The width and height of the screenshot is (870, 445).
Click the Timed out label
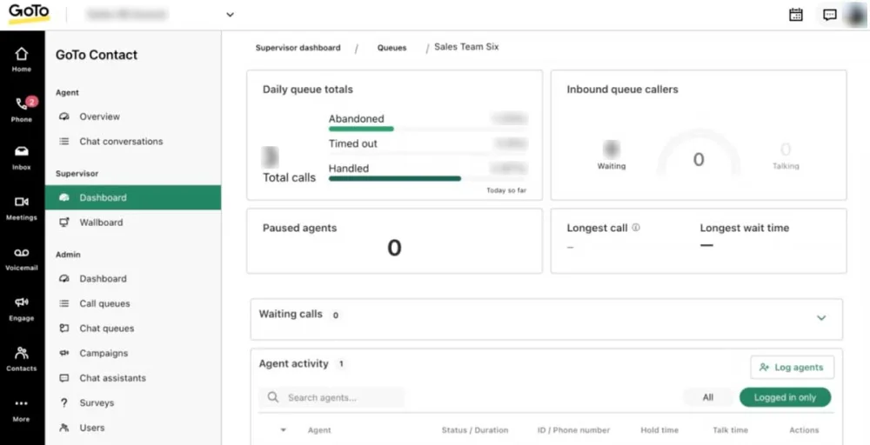(x=352, y=143)
